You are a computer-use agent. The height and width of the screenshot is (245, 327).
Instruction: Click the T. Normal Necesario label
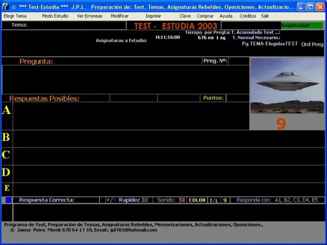(x=256, y=38)
